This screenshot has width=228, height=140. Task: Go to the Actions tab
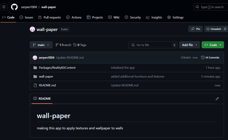point(74,17)
